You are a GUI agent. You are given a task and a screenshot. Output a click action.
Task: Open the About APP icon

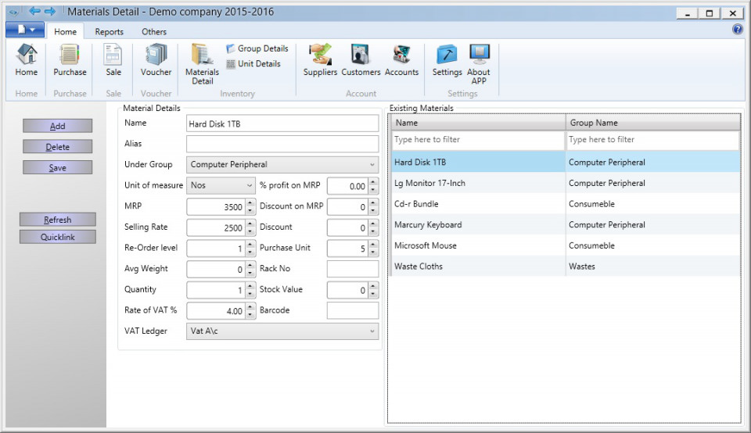(479, 64)
